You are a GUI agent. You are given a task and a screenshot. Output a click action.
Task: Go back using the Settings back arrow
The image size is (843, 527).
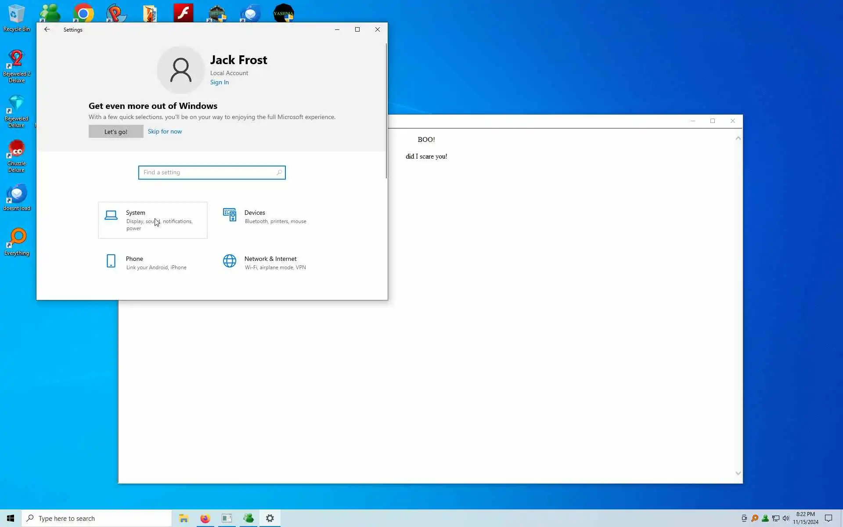click(x=47, y=29)
